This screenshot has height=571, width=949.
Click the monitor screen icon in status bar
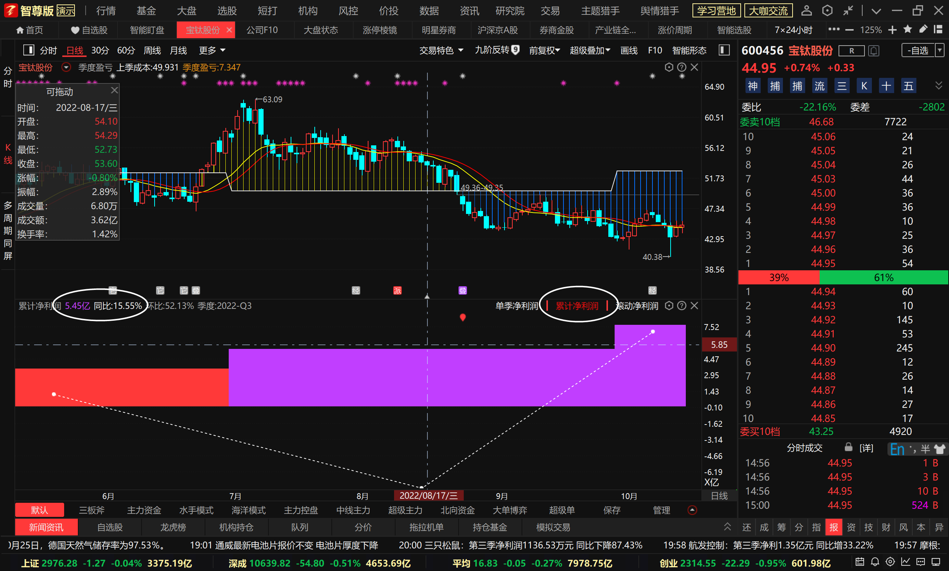tap(936, 562)
